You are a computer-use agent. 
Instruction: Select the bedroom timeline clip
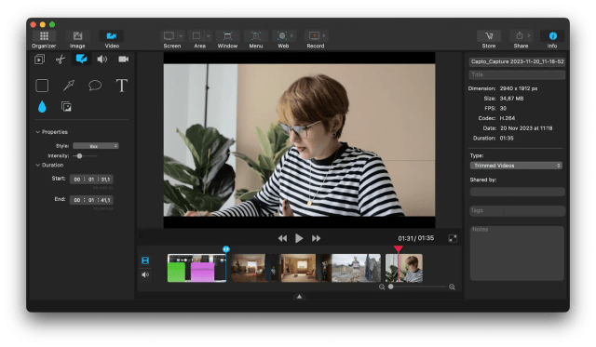pyautogui.click(x=255, y=268)
